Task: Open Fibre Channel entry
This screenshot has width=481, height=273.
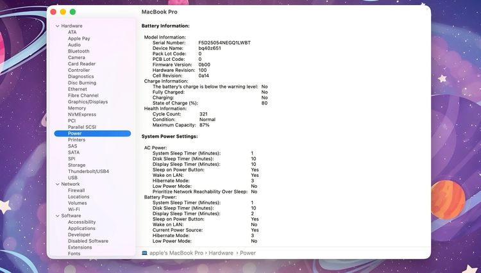Action: click(83, 95)
